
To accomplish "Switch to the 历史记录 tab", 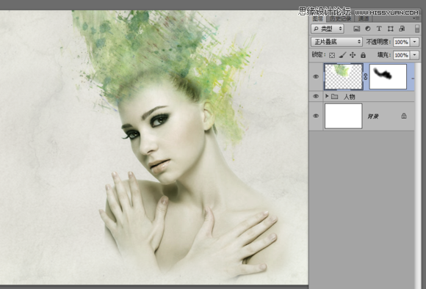I will coord(341,19).
